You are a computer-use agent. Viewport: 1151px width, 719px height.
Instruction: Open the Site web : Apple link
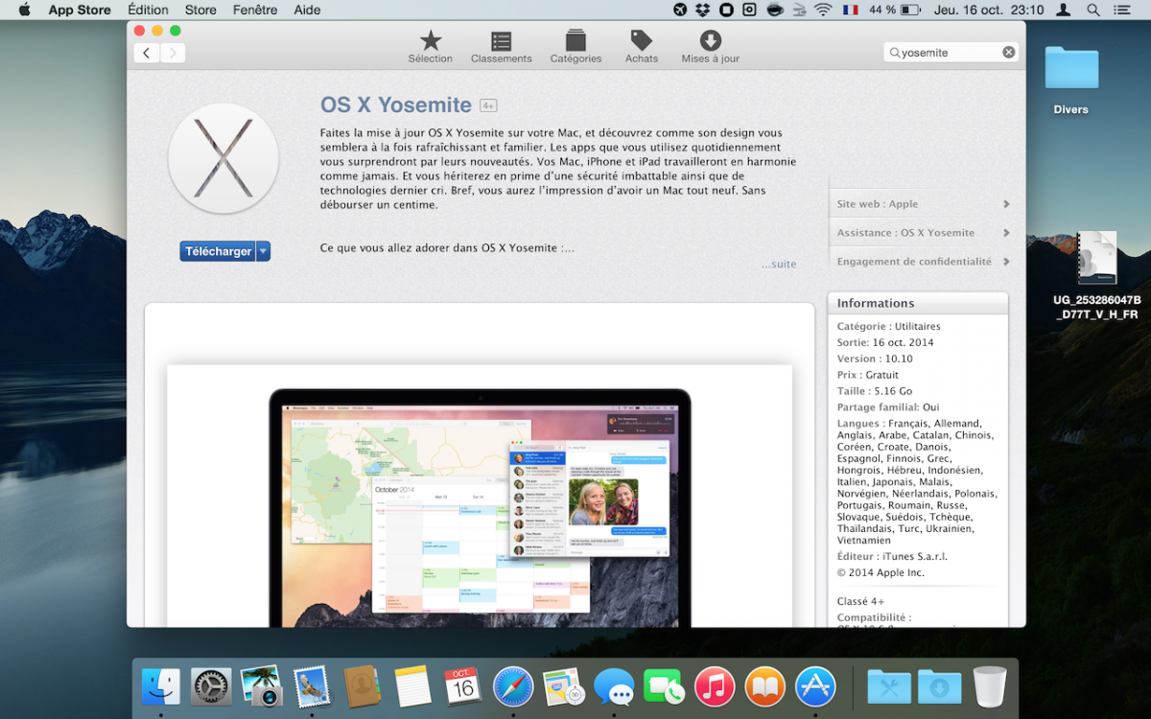(923, 204)
